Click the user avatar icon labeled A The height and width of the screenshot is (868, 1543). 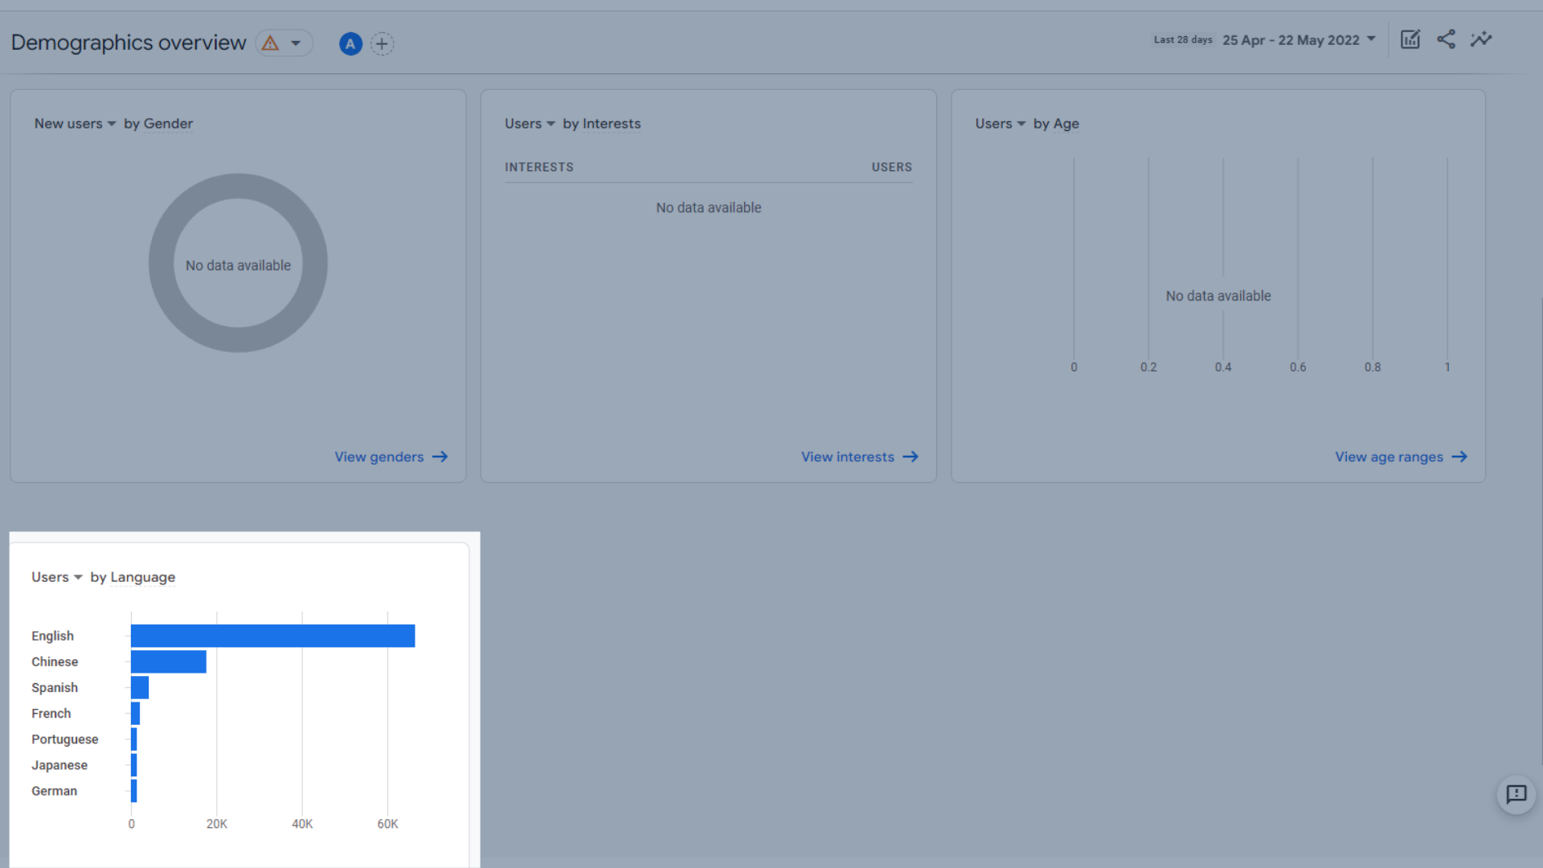350,43
